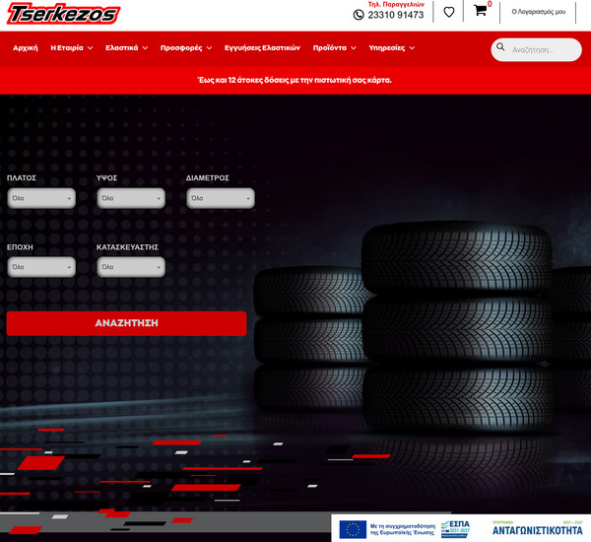Screen dimensions: 591x542
Task: Expand chevron next to Ελαστικά
Action: click(145, 48)
